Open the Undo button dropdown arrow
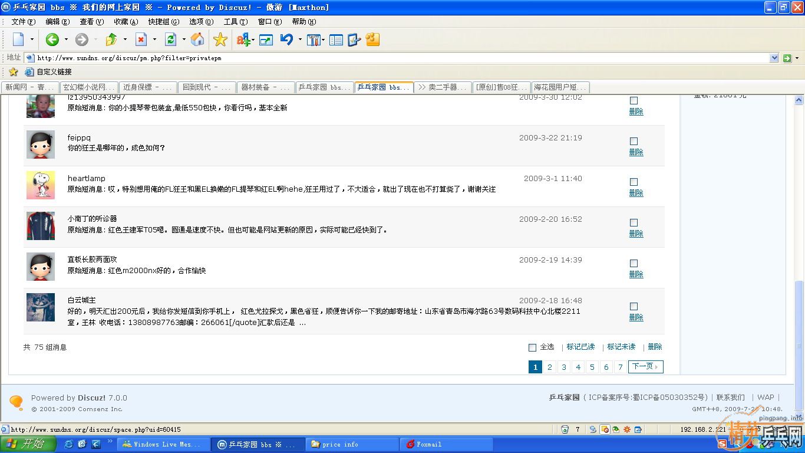The width and height of the screenshot is (805, 453). point(300,40)
